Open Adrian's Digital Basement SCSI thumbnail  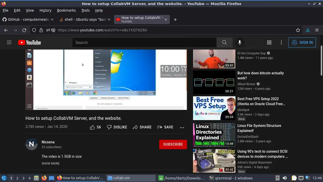click(214, 161)
